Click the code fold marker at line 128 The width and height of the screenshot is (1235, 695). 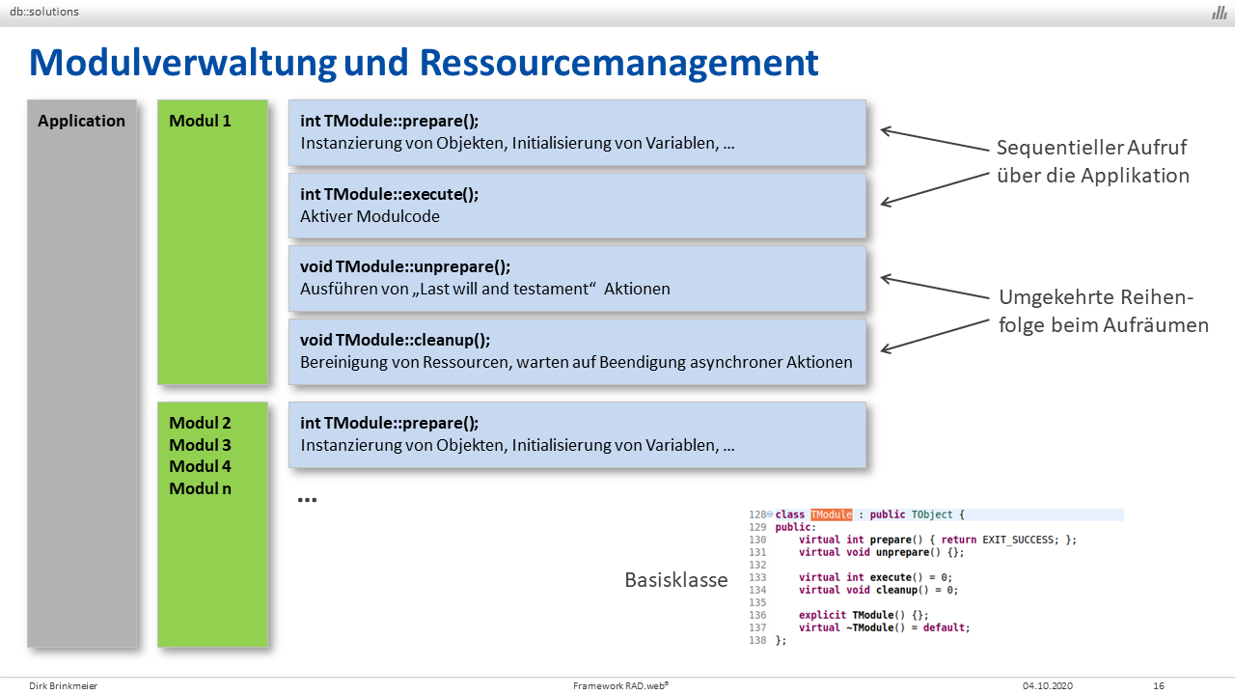[x=769, y=515]
